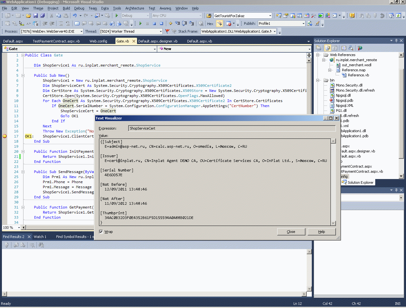Click the Undo arrow icon
Image resolution: width=406 pixels, height=308 pixels.
point(75,16)
